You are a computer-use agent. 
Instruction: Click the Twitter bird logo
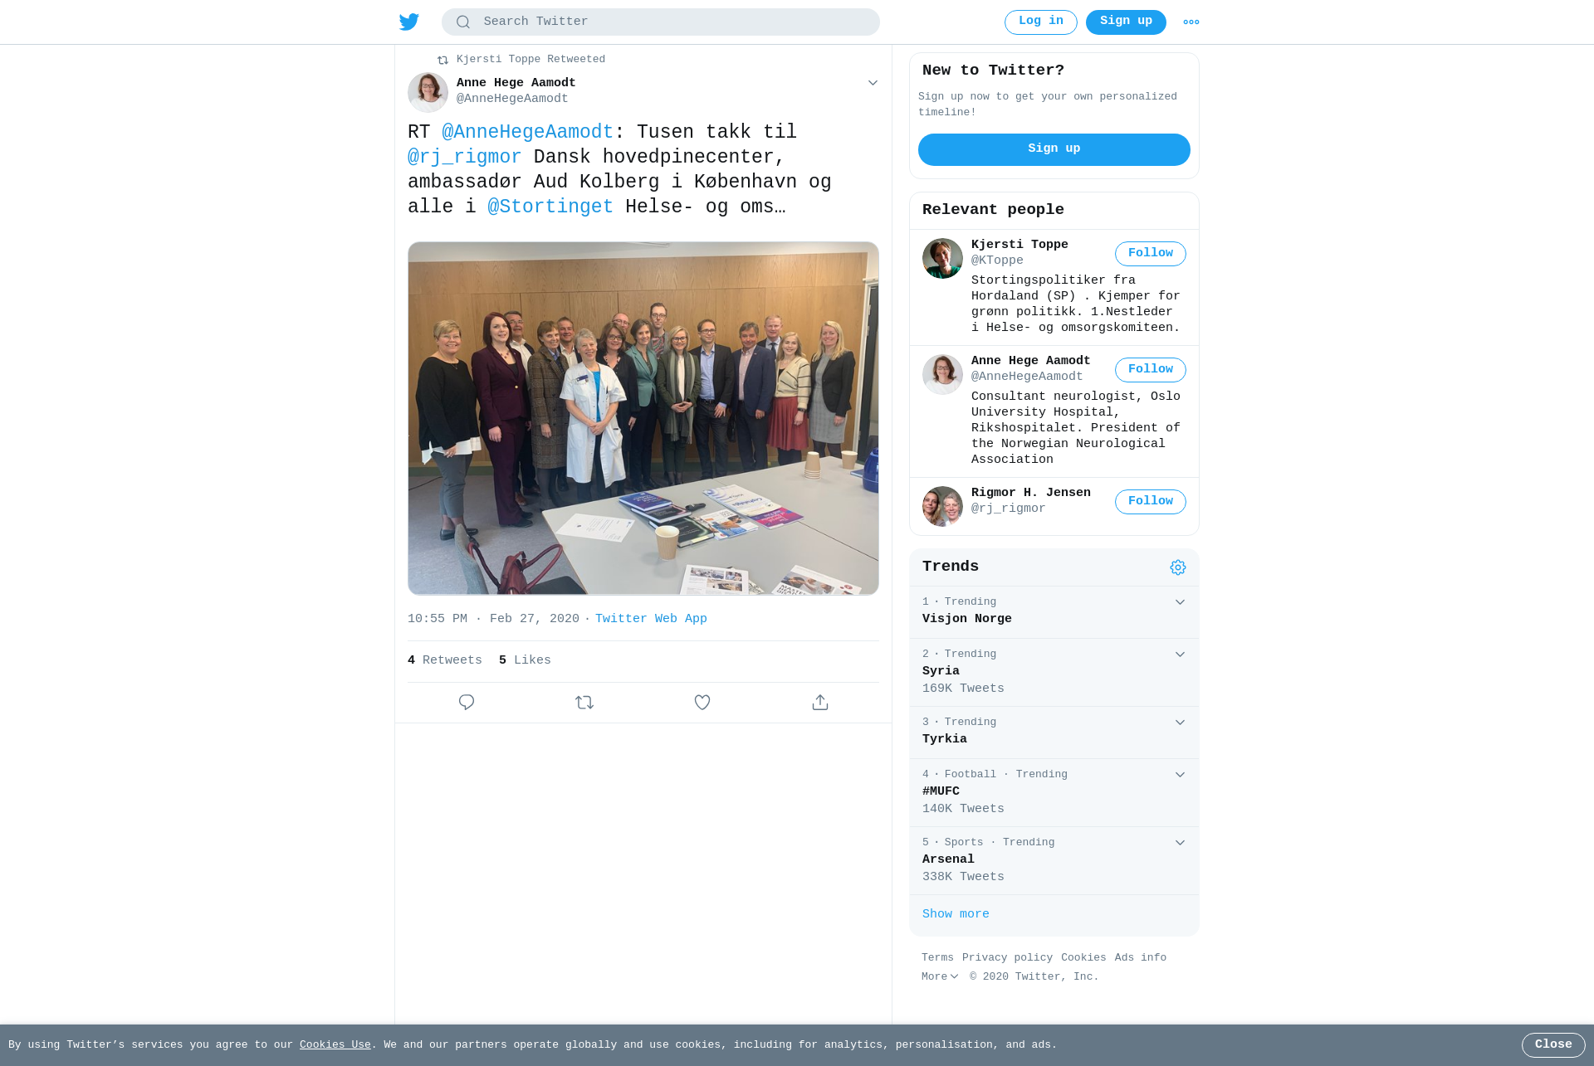coord(409,22)
